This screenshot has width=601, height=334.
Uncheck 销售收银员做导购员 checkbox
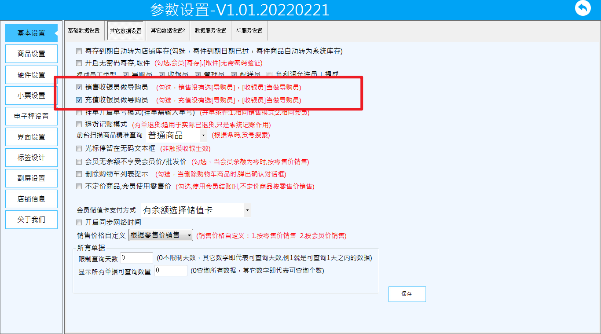pos(79,87)
